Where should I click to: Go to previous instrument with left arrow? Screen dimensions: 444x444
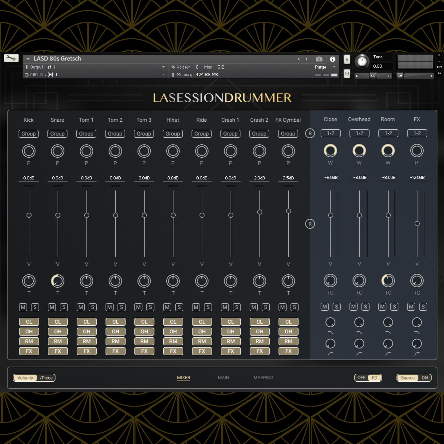coord(298,59)
